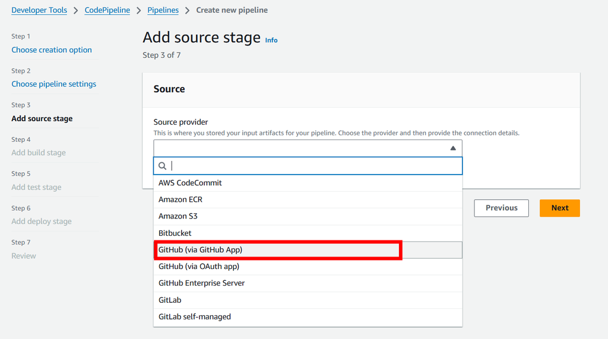Click the Add build stage step label
This screenshot has height=339, width=608.
tap(39, 153)
